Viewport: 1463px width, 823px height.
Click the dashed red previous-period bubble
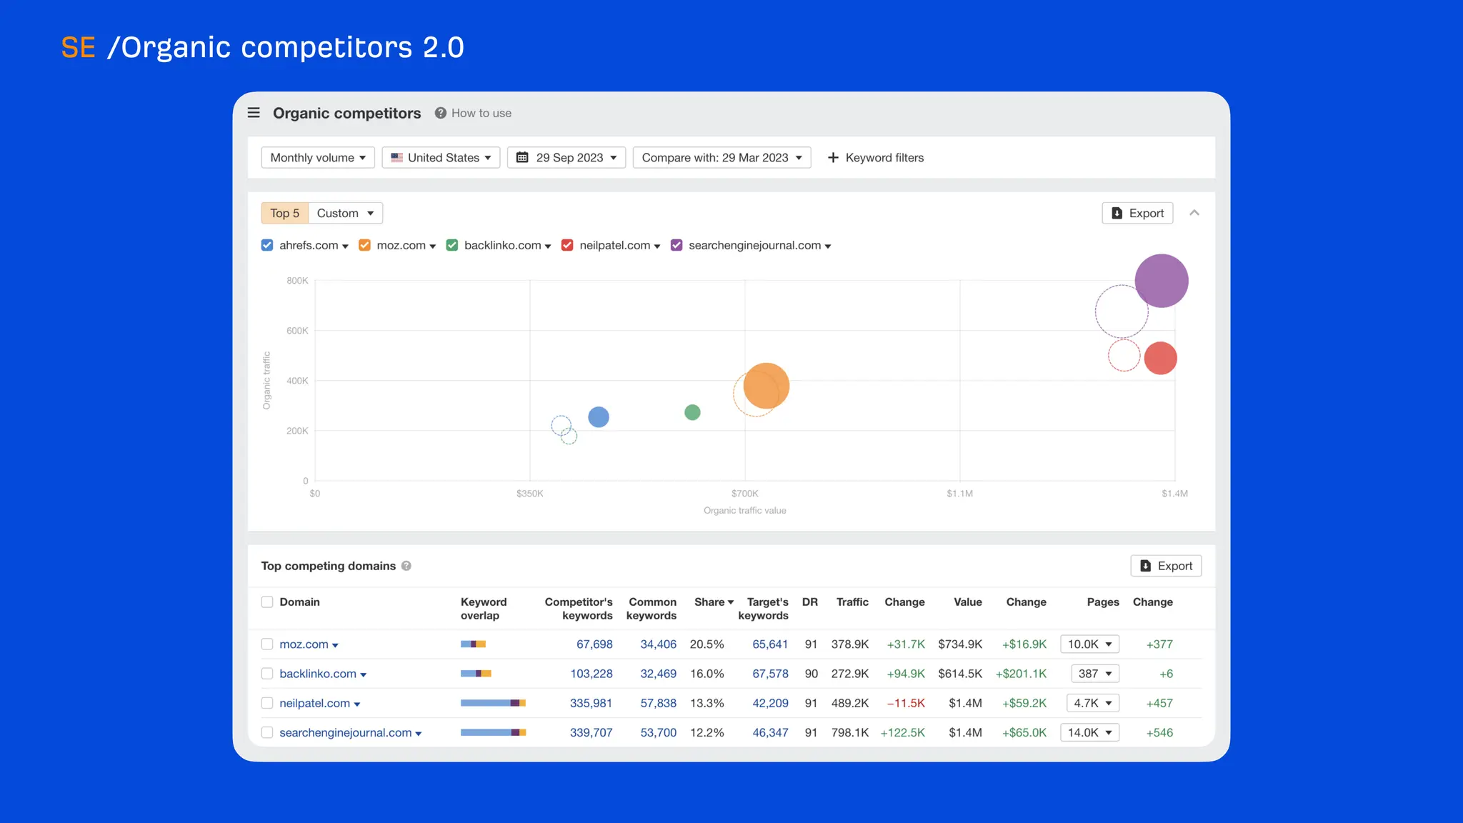click(1124, 355)
